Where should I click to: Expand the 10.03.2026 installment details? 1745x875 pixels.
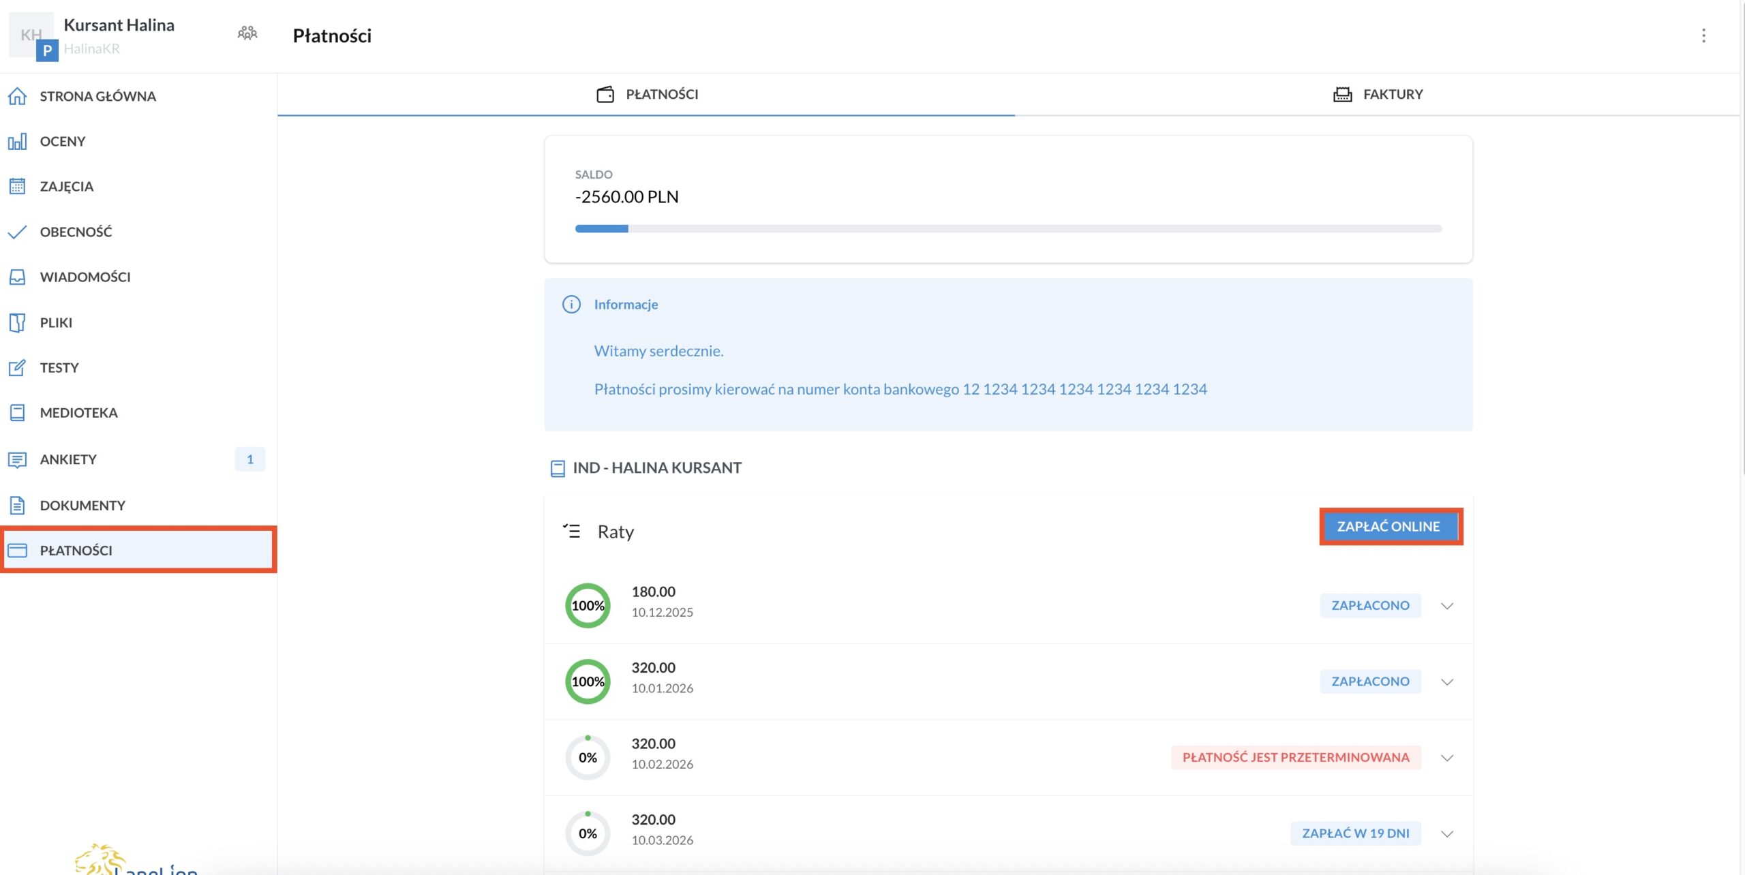pos(1446,833)
